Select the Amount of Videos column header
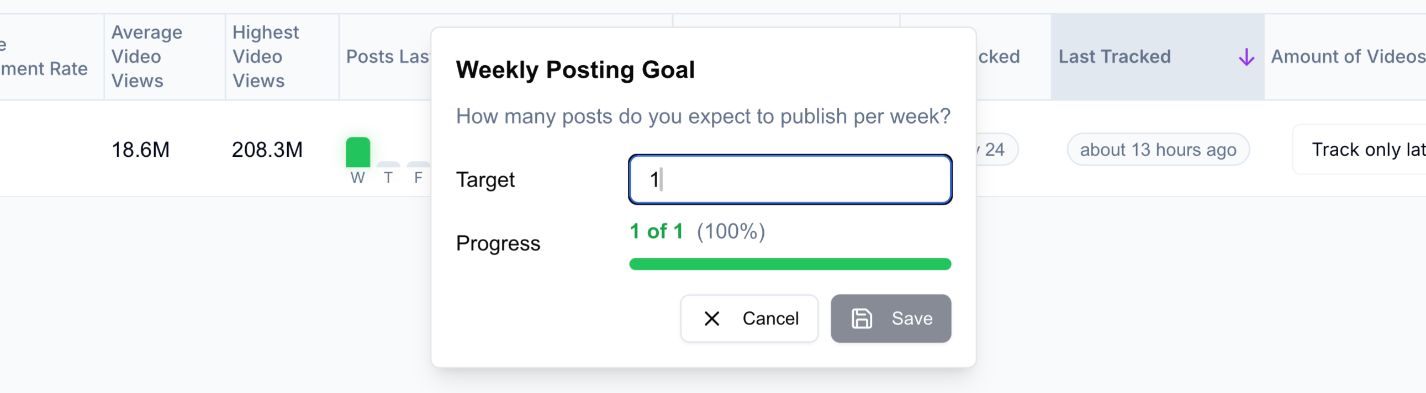 (x=1348, y=56)
